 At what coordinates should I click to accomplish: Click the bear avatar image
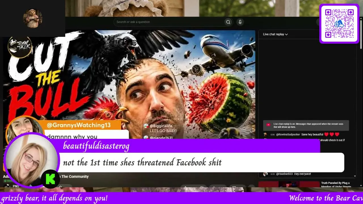tap(33, 18)
